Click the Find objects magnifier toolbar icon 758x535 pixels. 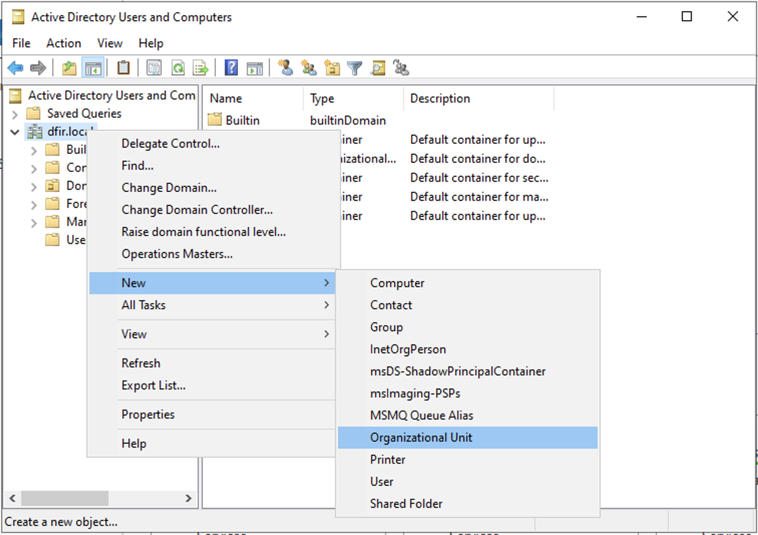378,68
